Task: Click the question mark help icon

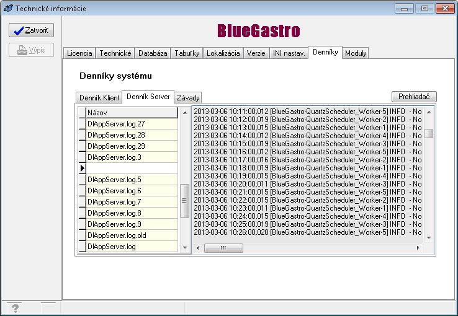Action: click(15, 308)
